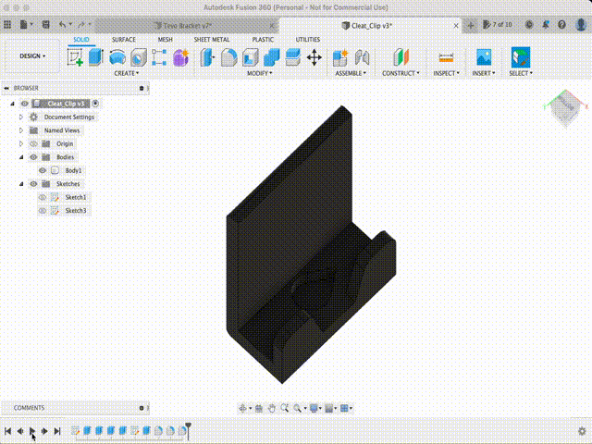The height and width of the screenshot is (444, 592).
Task: Select the Insert image tool
Action: (484, 57)
